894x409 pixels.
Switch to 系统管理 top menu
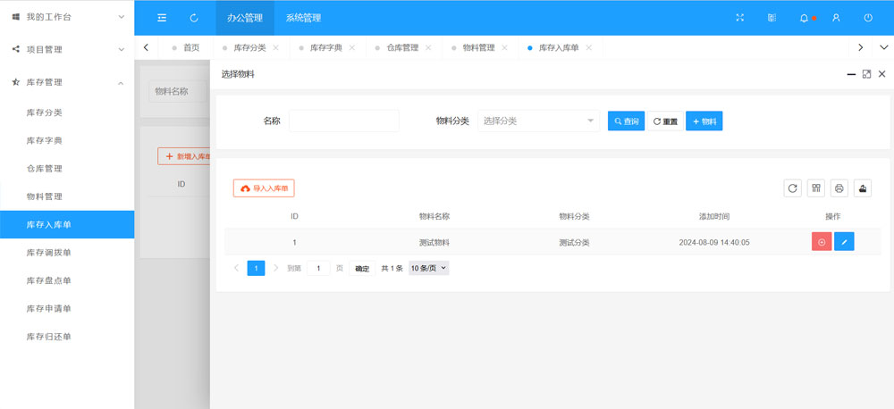303,18
